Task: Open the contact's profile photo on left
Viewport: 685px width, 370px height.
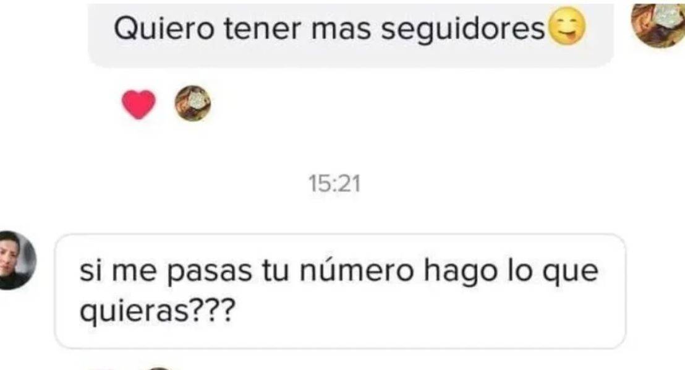Action: 16,260
